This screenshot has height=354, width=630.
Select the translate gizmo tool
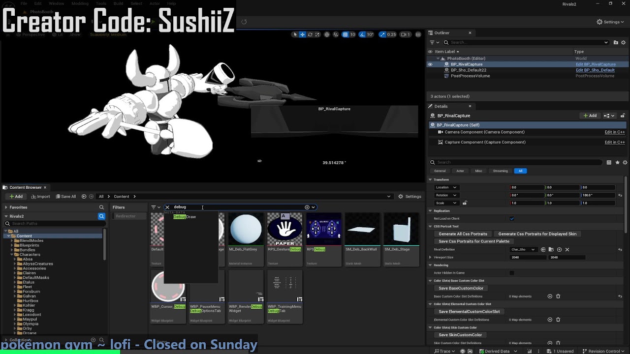pyautogui.click(x=302, y=34)
